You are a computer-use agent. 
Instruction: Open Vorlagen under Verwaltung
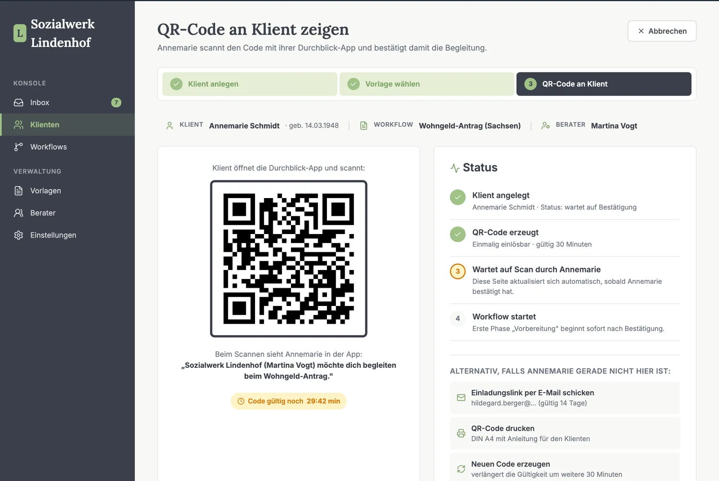68,191
